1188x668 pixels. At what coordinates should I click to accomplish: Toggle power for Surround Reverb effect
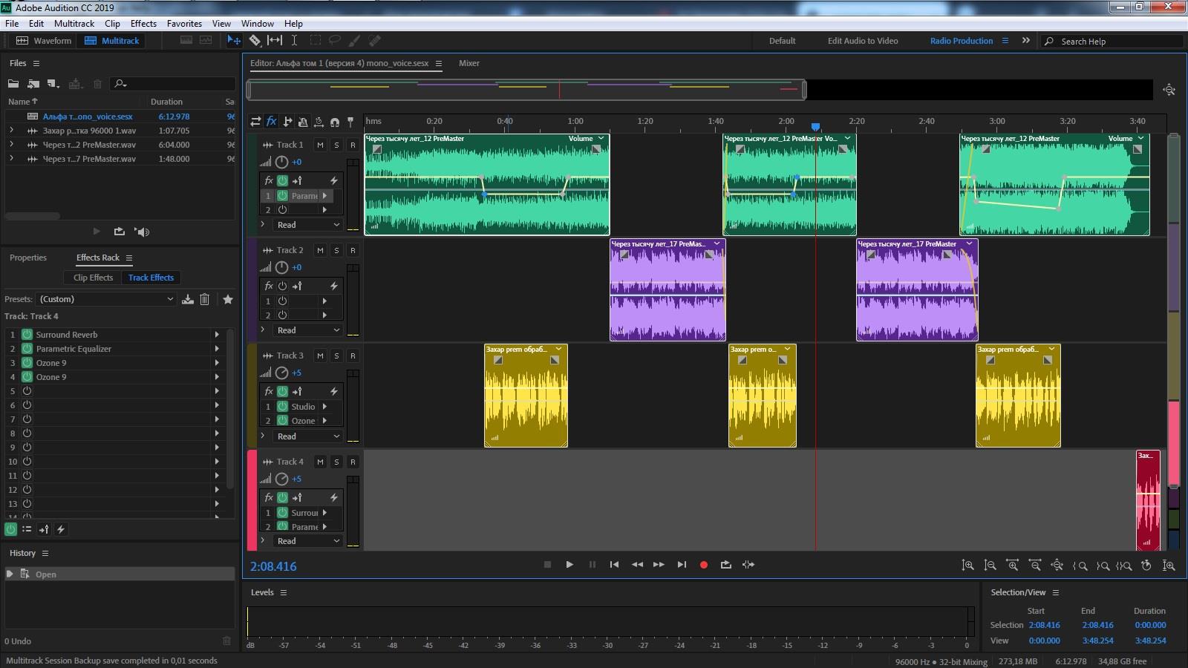click(27, 335)
